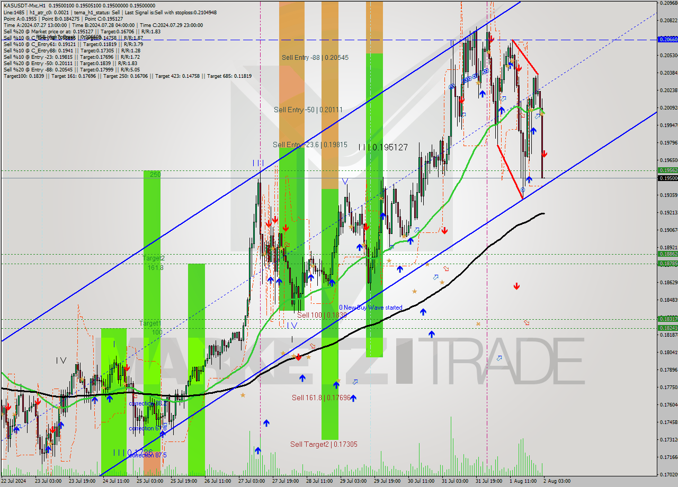Viewport: 678px width, 487px height.
Task: Click the 0.20968 price axis value
Action: coord(668,3)
